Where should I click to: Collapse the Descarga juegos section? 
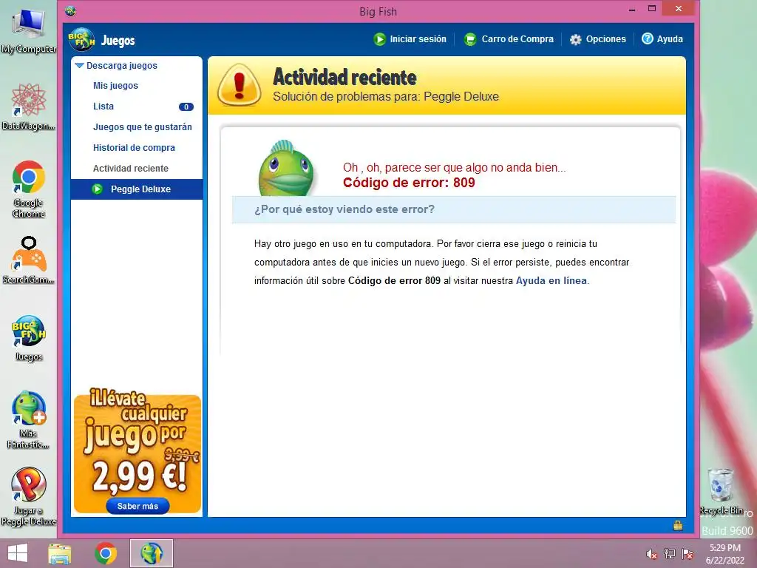point(80,65)
